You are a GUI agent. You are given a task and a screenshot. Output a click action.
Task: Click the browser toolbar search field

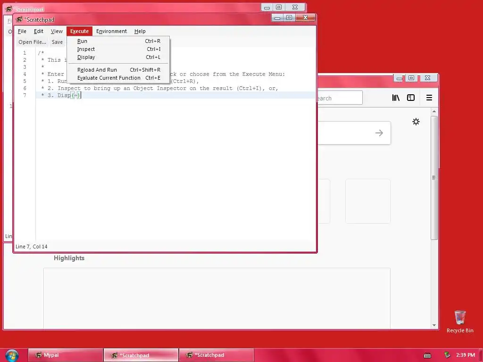point(340,98)
